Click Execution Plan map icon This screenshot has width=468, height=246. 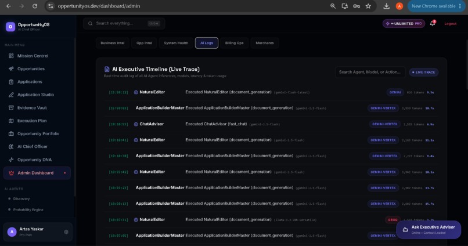(x=11, y=121)
